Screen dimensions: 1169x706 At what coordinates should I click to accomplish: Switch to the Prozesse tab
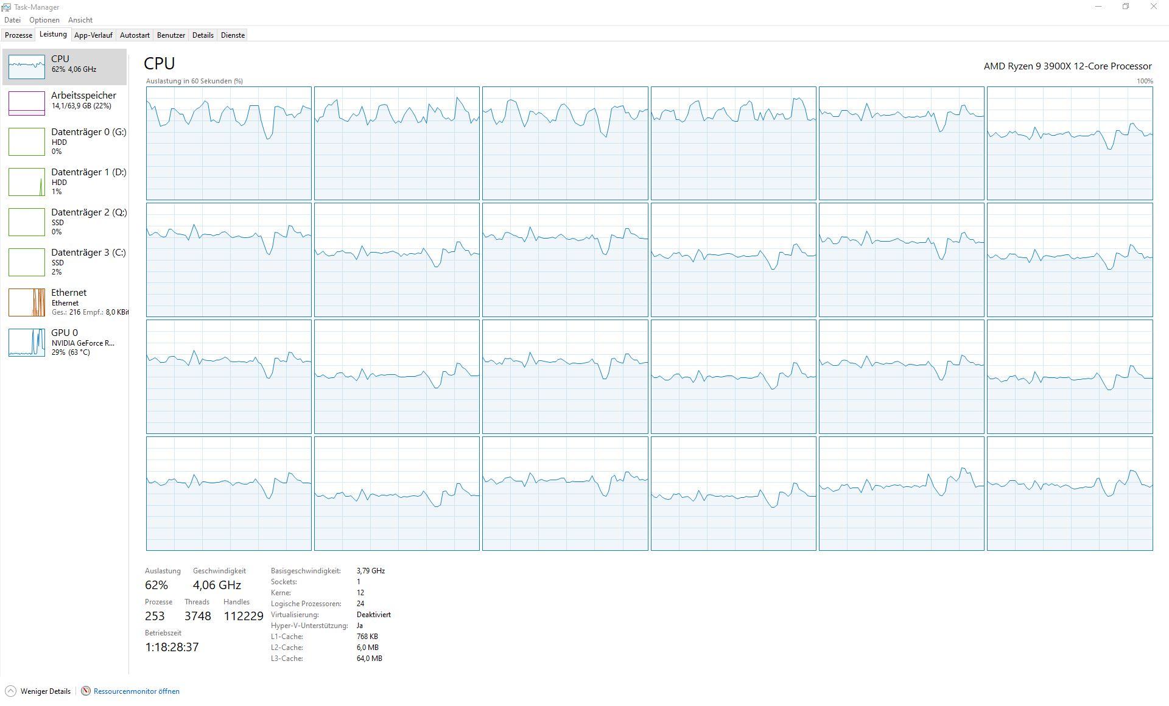coord(18,35)
